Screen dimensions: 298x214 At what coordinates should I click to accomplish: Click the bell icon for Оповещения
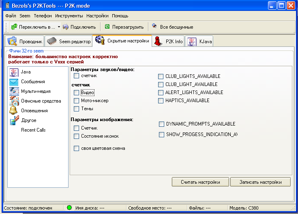click(x=13, y=111)
